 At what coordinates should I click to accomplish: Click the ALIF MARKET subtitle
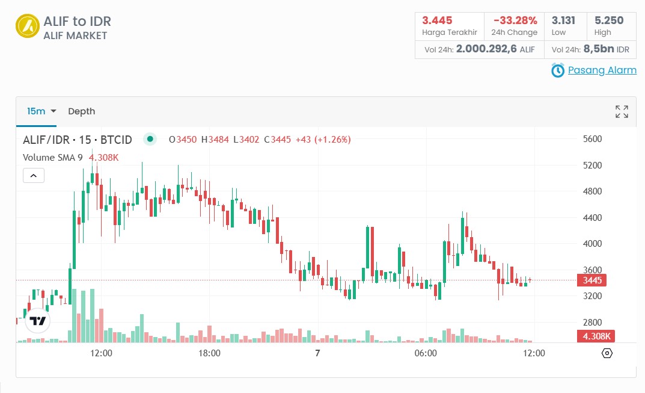tap(75, 36)
